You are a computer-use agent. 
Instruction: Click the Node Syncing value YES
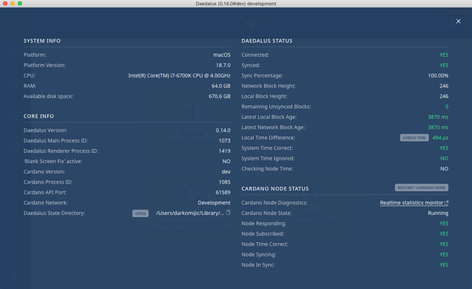click(444, 254)
